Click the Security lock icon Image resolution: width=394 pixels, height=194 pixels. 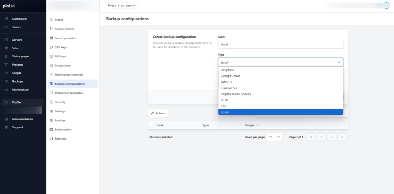51,102
